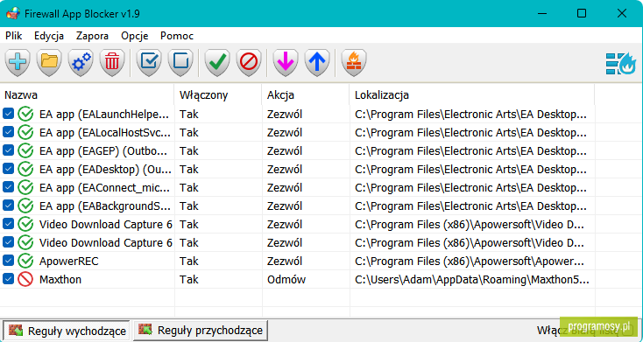643x342 pixels.
Task: Click green status icon of EALocalHostSvc row
Action: (x=25, y=133)
